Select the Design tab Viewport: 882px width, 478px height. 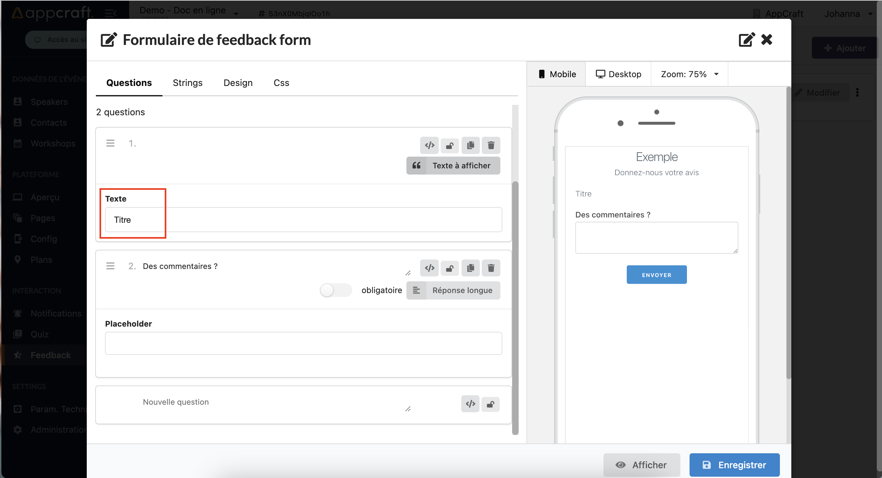click(238, 82)
